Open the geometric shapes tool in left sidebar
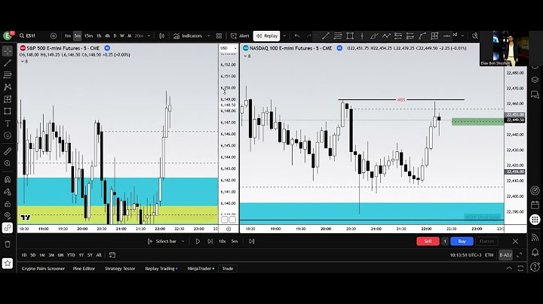This screenshot has height=304, width=543. point(8,111)
